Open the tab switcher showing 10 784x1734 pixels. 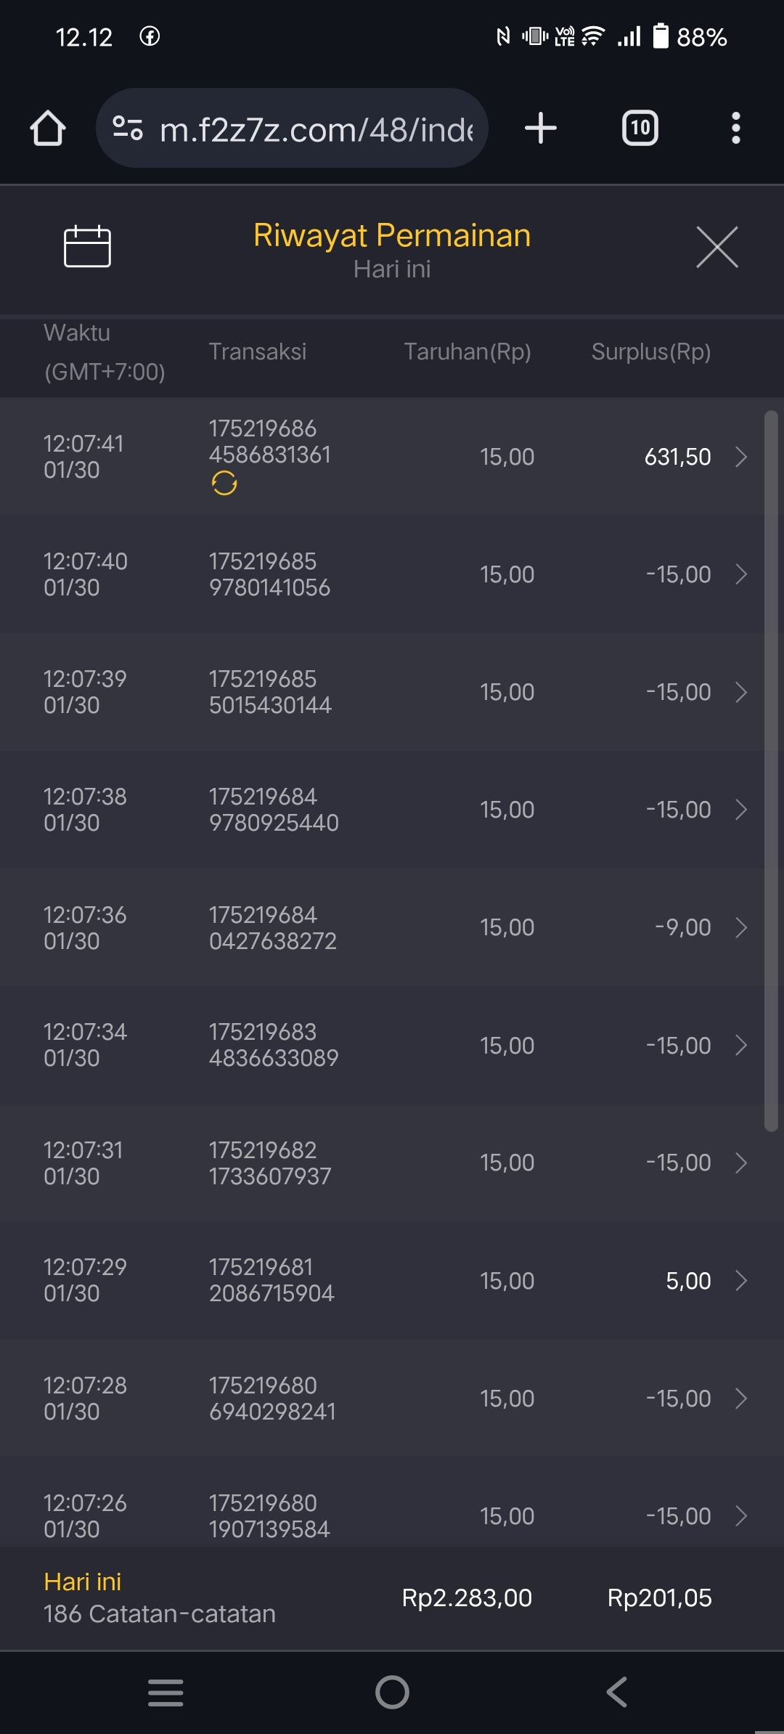pyautogui.click(x=640, y=129)
